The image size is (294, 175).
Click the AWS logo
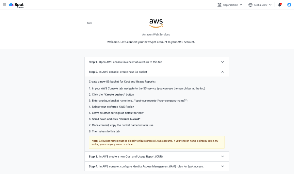click(156, 23)
